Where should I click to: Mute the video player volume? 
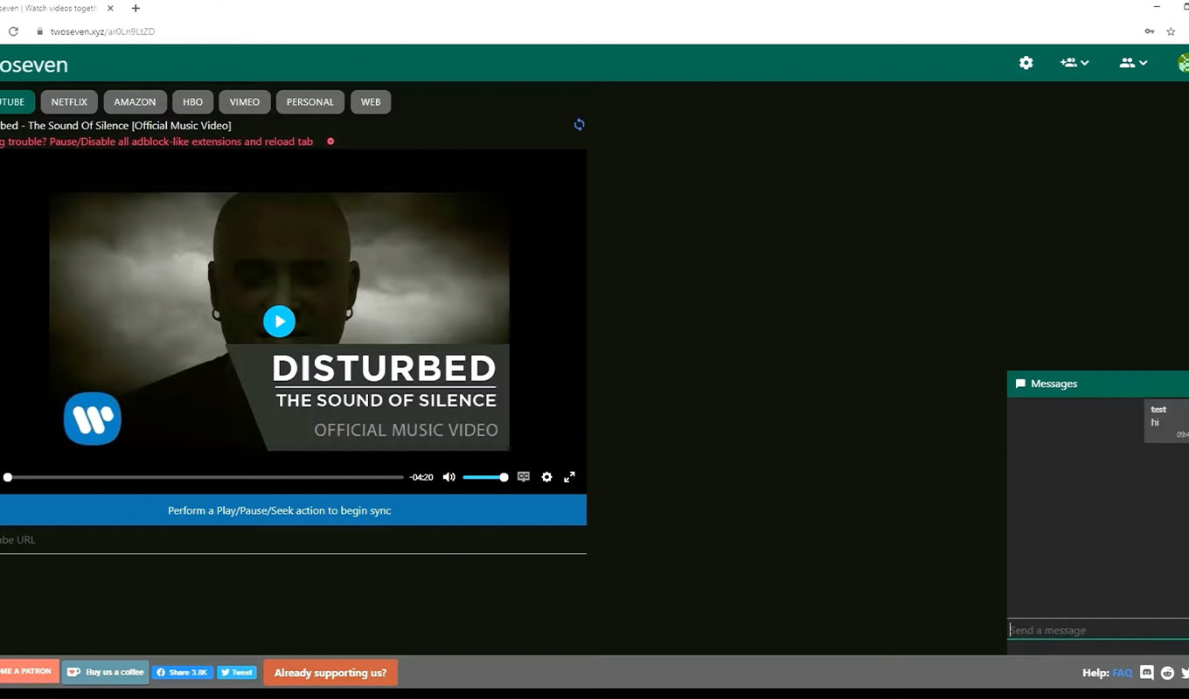tap(449, 477)
